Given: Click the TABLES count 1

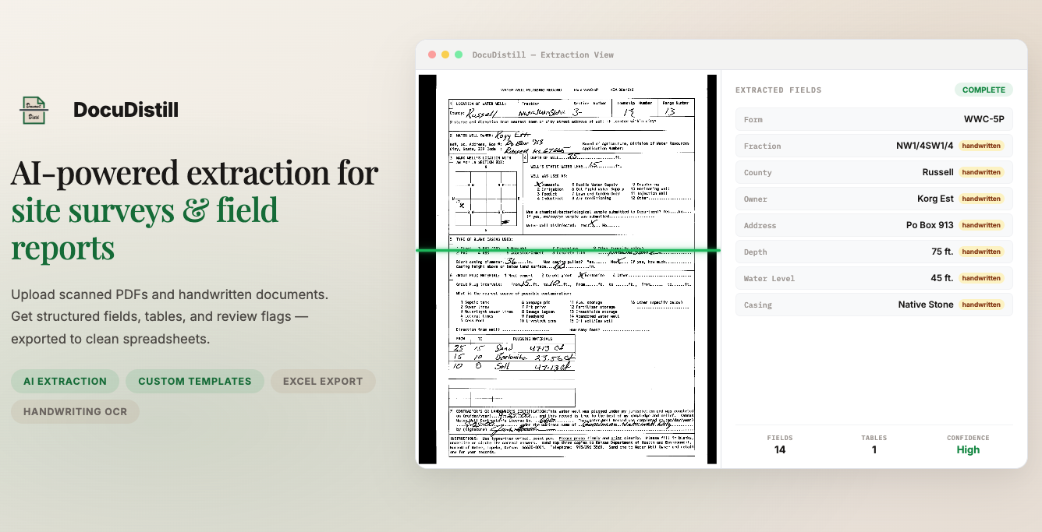Looking at the screenshot, I should point(874,449).
